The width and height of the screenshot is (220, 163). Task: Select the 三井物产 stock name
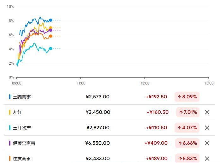[22, 128]
